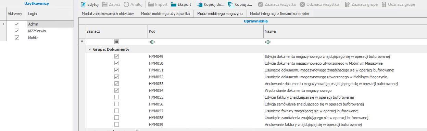The height and width of the screenshot is (131, 427).
Task: Select the HMM049 code cell
Action: (x=205, y=56)
